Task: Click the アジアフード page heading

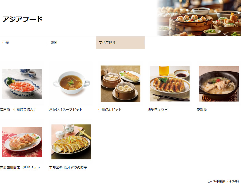Action: [x=22, y=19]
